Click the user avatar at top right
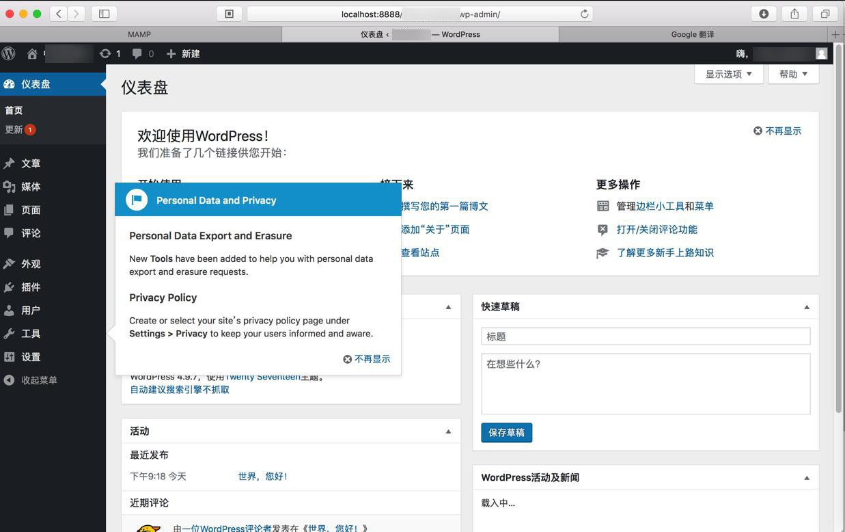845x532 pixels. (822, 53)
